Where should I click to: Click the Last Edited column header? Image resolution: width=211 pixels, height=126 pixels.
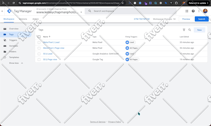[x=184, y=37]
